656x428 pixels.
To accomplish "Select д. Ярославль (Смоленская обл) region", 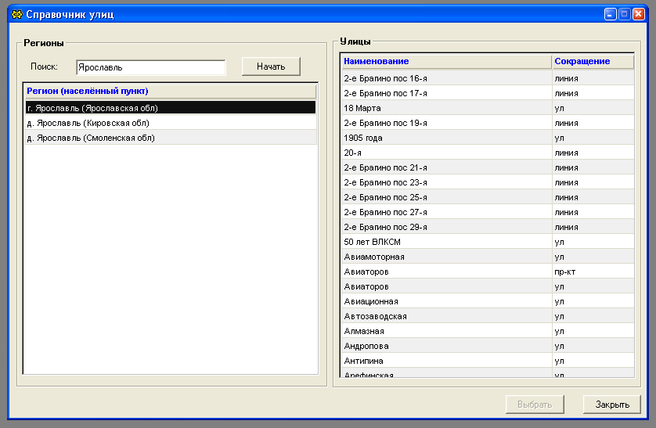I will pos(170,138).
